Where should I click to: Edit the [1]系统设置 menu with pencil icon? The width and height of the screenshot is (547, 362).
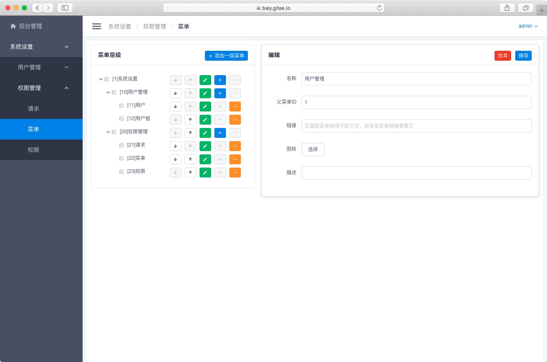tap(205, 80)
